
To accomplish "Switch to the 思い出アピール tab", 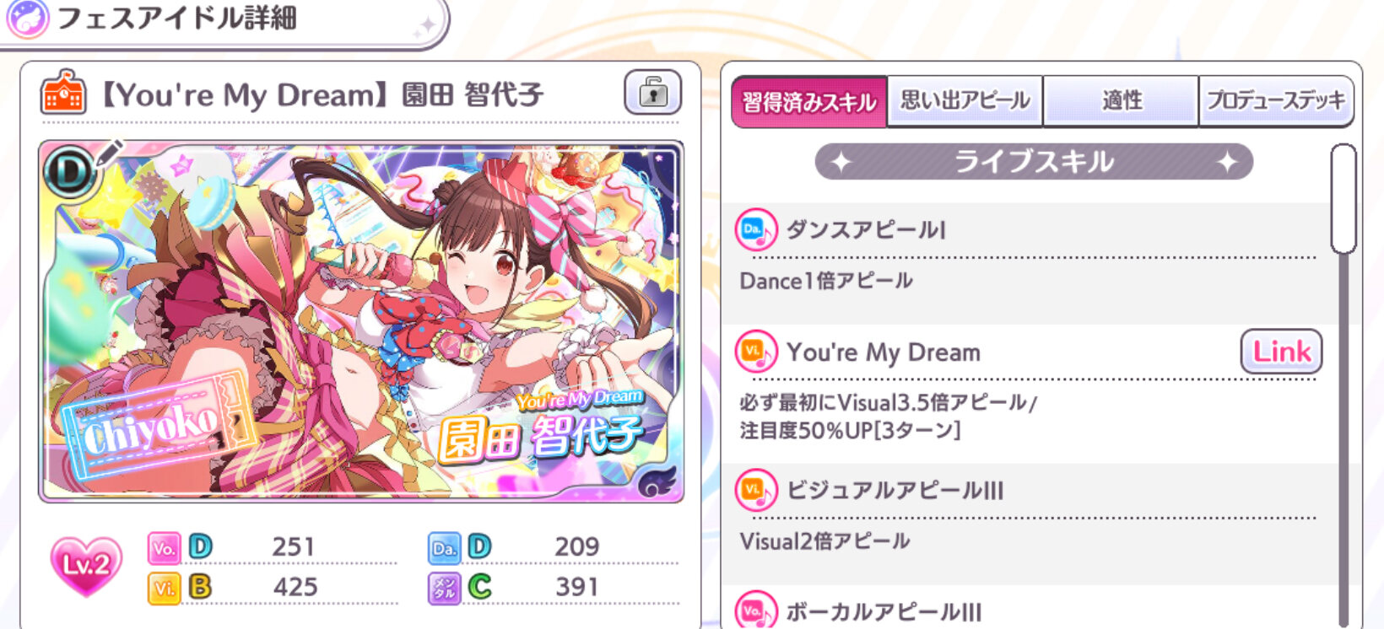I will point(965,100).
